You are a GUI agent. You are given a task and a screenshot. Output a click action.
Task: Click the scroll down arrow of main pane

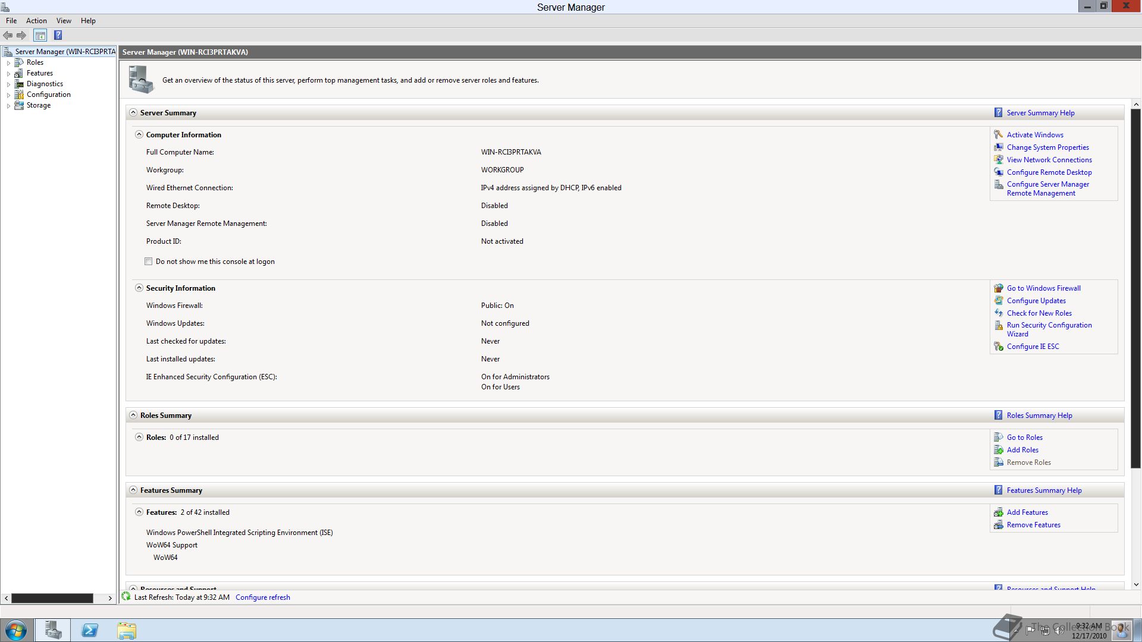click(x=1135, y=584)
